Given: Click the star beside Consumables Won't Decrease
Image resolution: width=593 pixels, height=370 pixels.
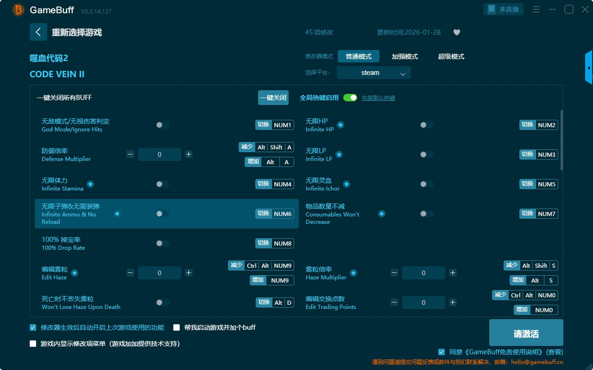Looking at the screenshot, I should 382,214.
